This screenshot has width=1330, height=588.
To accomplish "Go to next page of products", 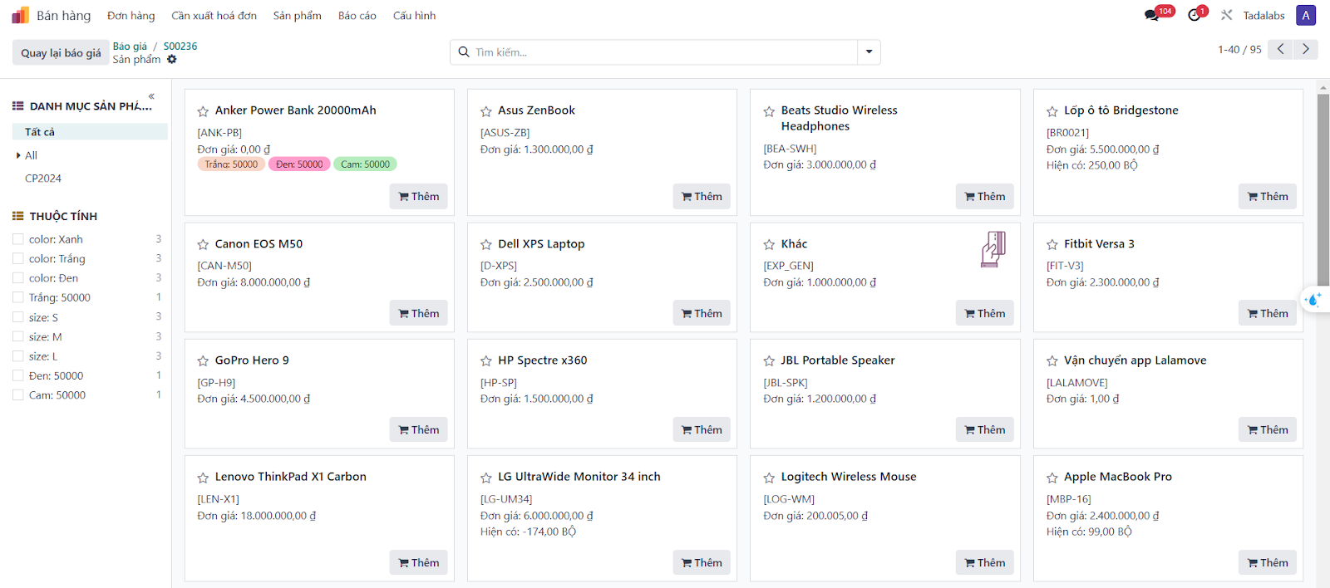I will click(1306, 49).
